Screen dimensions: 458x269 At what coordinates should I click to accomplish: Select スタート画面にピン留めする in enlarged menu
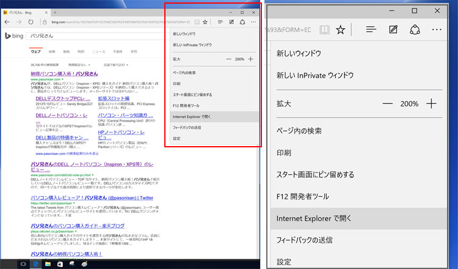click(x=358, y=175)
